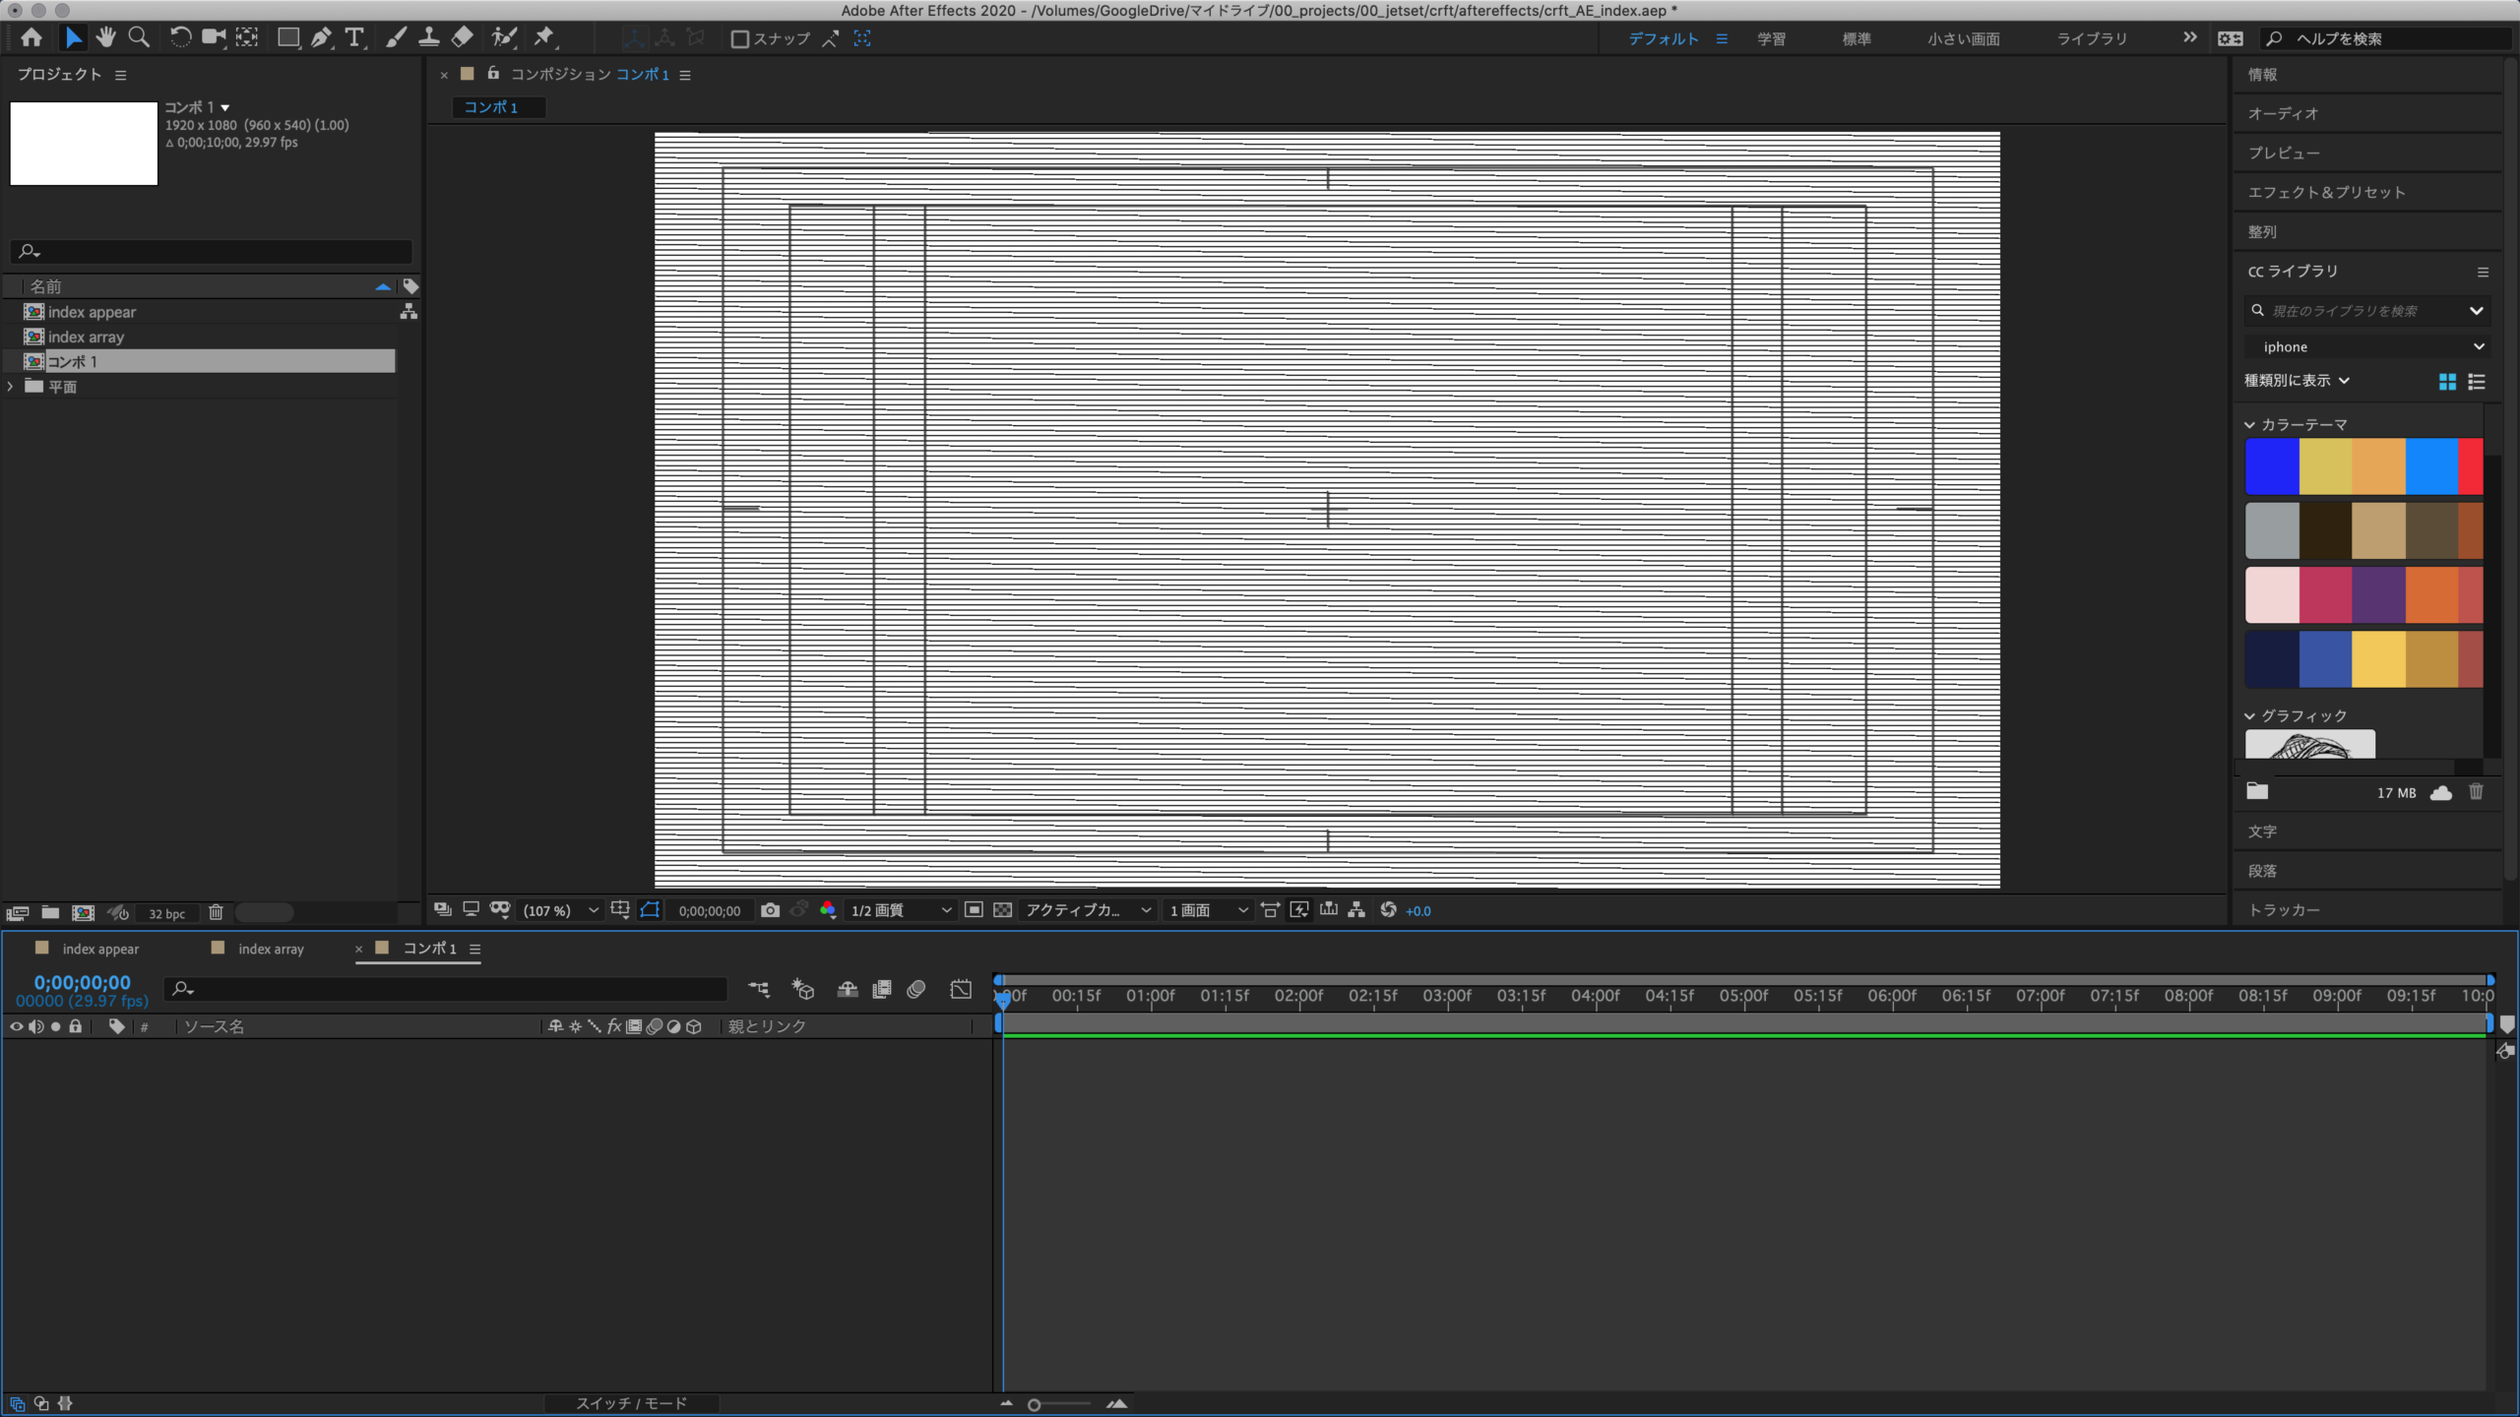Activate the Pen tool
This screenshot has height=1417, width=2520.
pyautogui.click(x=322, y=37)
